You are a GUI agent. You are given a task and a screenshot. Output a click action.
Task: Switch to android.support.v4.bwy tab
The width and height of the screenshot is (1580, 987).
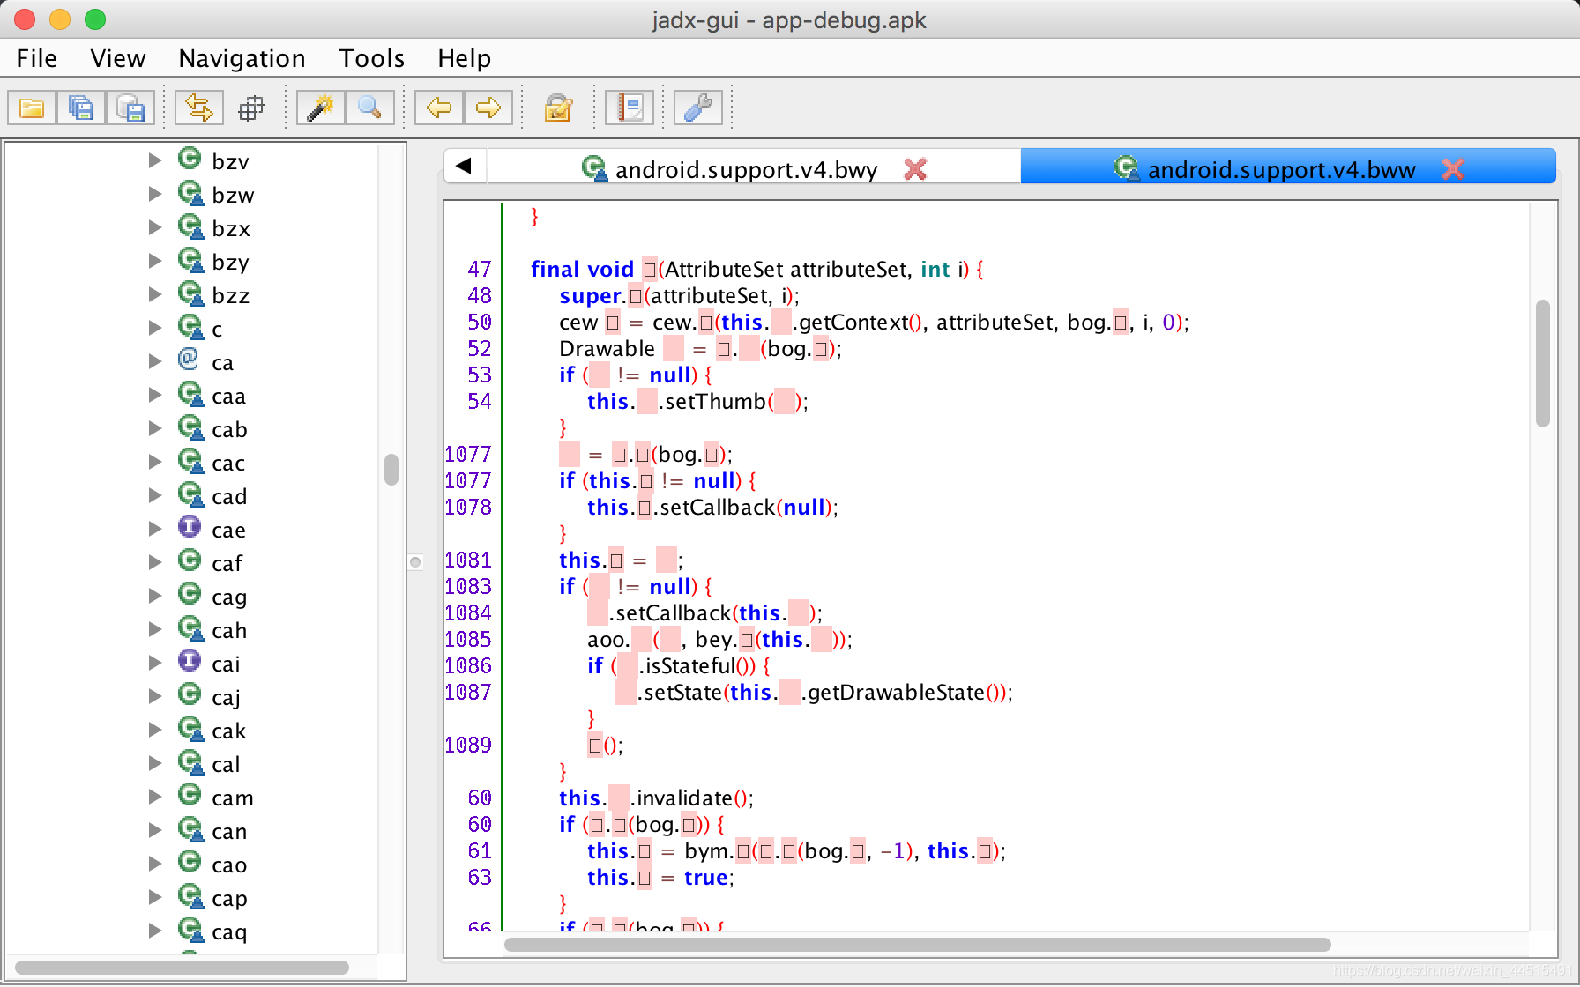(746, 168)
